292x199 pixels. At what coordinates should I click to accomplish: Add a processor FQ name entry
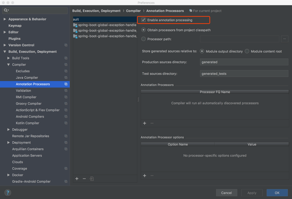coord(145,123)
